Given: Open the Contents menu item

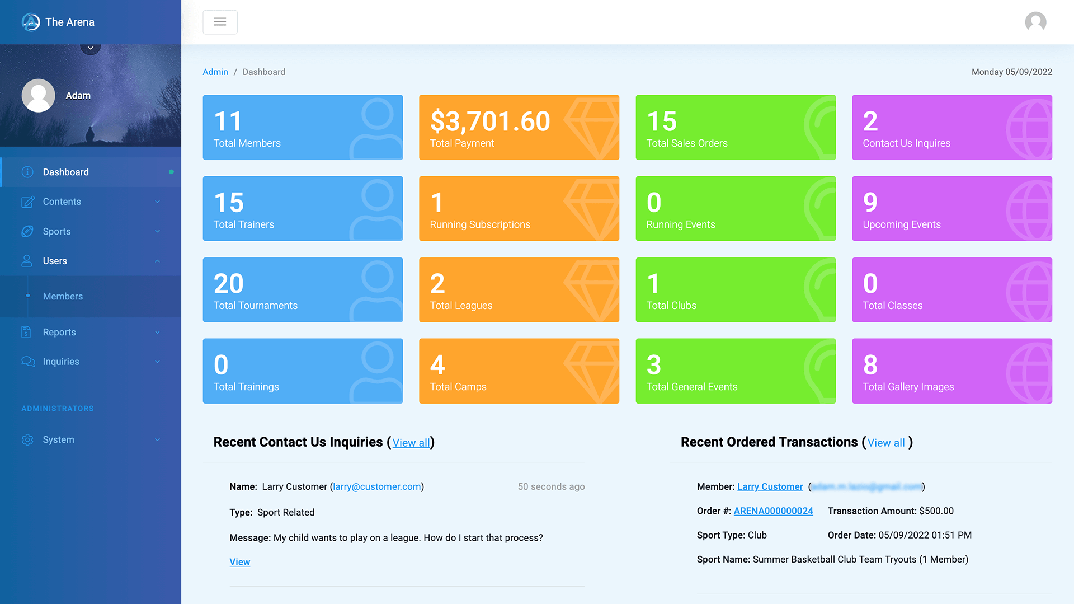Looking at the screenshot, I should (x=91, y=202).
